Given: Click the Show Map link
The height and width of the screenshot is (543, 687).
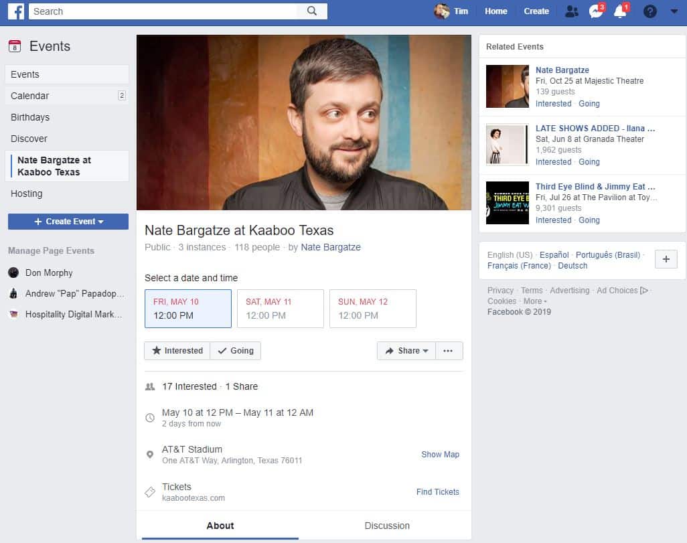Looking at the screenshot, I should click(441, 455).
